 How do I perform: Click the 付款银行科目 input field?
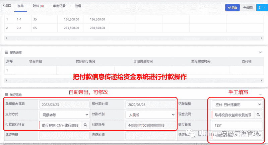click(60, 125)
